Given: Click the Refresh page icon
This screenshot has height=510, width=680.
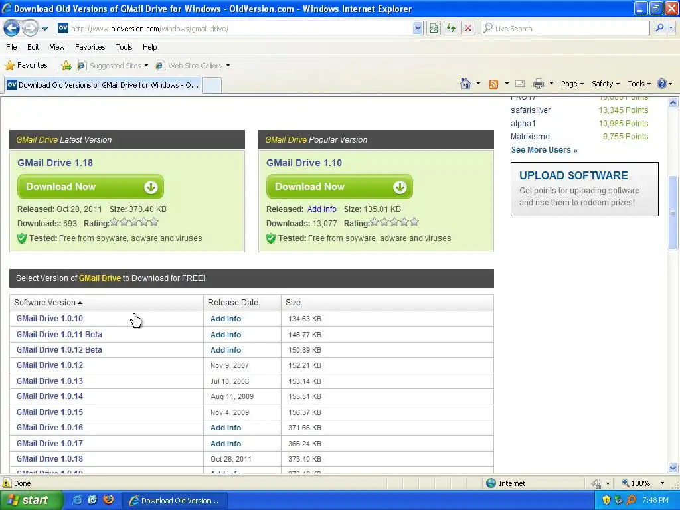Looking at the screenshot, I should point(451,29).
